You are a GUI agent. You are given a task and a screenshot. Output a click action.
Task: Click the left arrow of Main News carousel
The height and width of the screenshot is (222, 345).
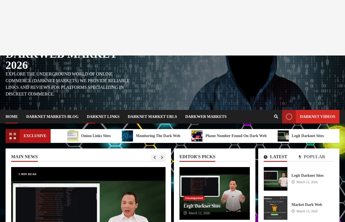point(154,157)
